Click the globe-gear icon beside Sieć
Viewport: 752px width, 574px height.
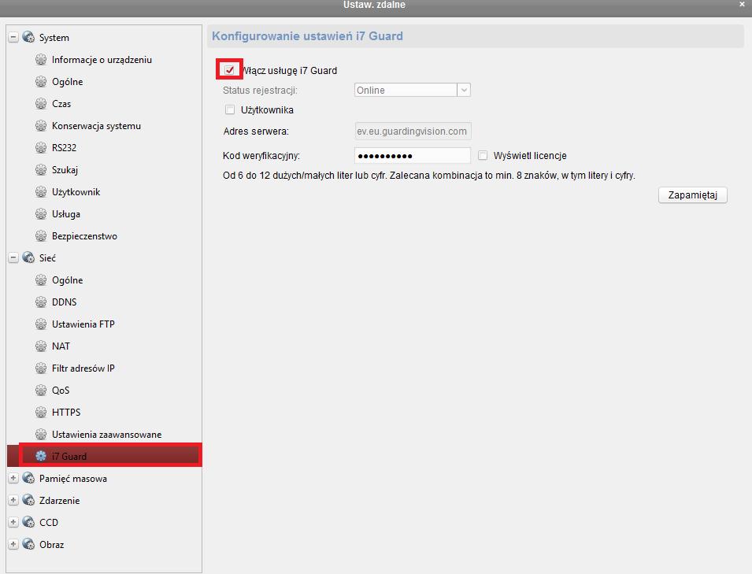[x=29, y=257]
